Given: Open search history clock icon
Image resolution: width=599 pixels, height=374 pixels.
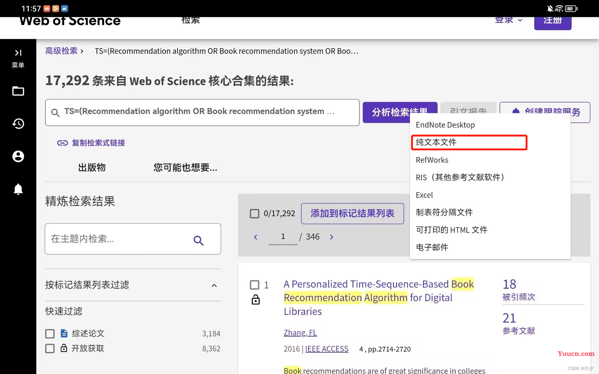Looking at the screenshot, I should click(18, 124).
